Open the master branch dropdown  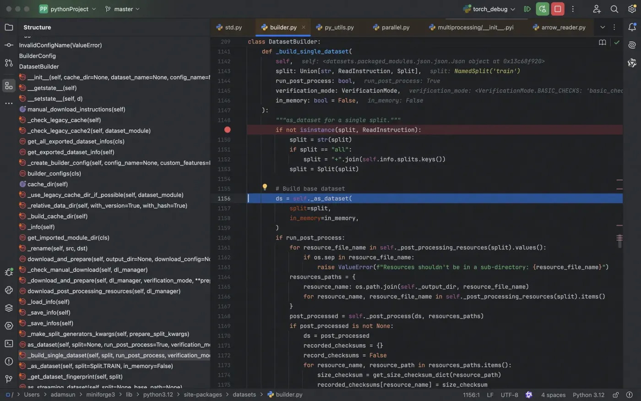[122, 9]
